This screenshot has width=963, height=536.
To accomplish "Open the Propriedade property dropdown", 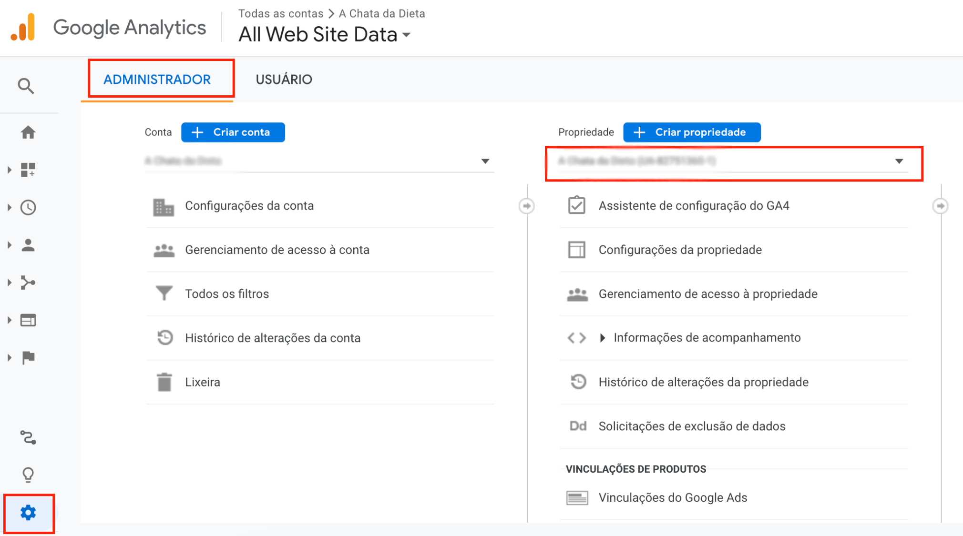I will click(734, 161).
